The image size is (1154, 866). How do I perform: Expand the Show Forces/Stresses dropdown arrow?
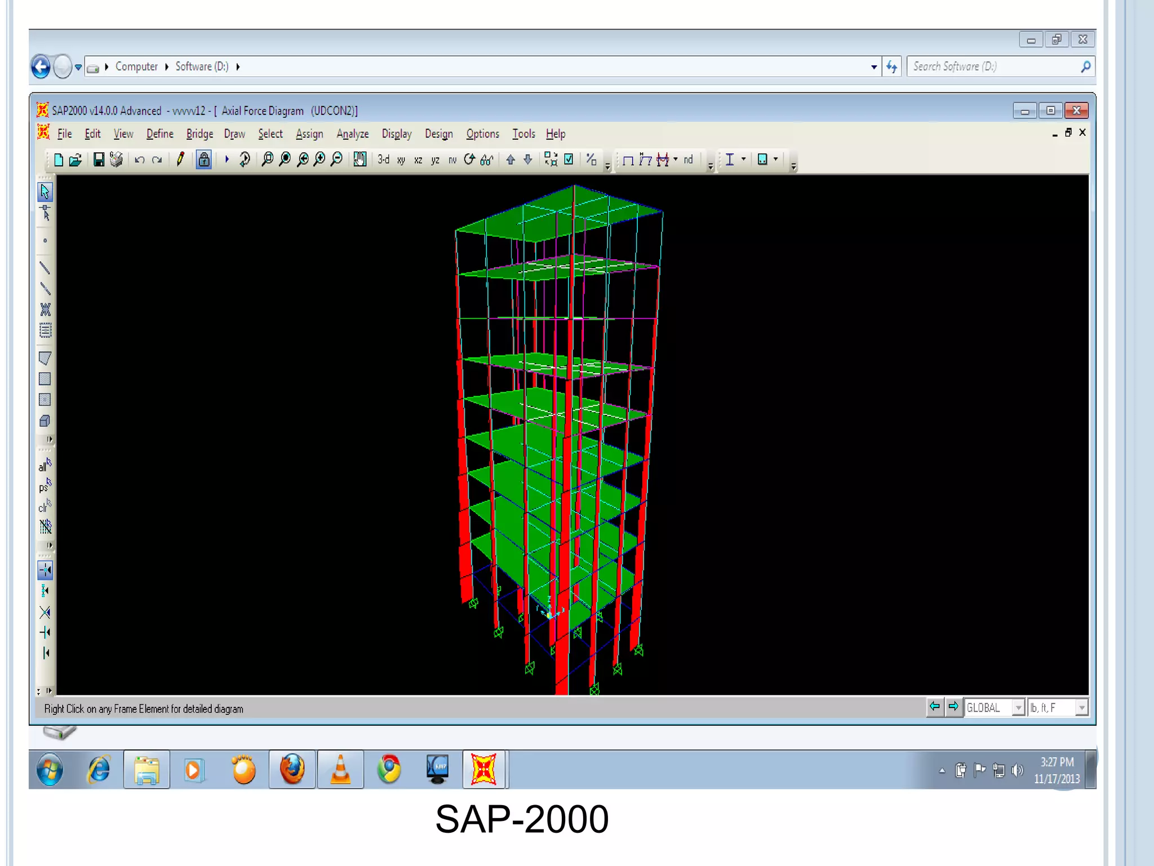676,160
